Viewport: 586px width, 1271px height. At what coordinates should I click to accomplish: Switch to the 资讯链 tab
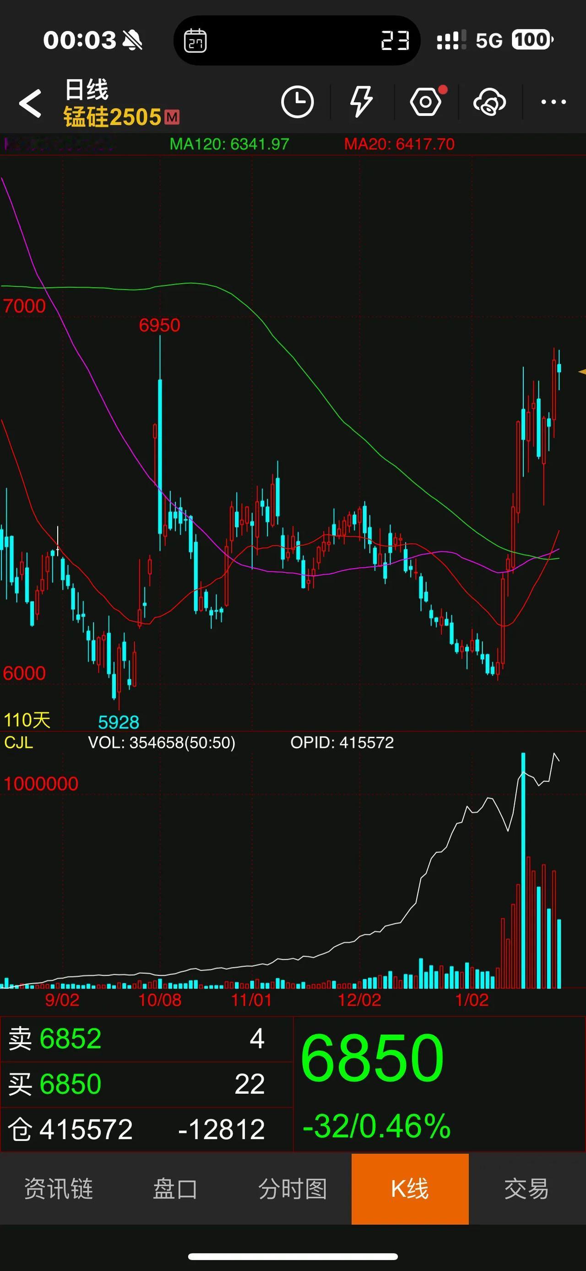59,1189
